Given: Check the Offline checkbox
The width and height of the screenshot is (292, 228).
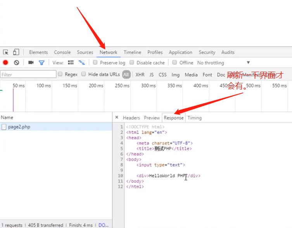Looking at the screenshot, I should tap(175, 62).
